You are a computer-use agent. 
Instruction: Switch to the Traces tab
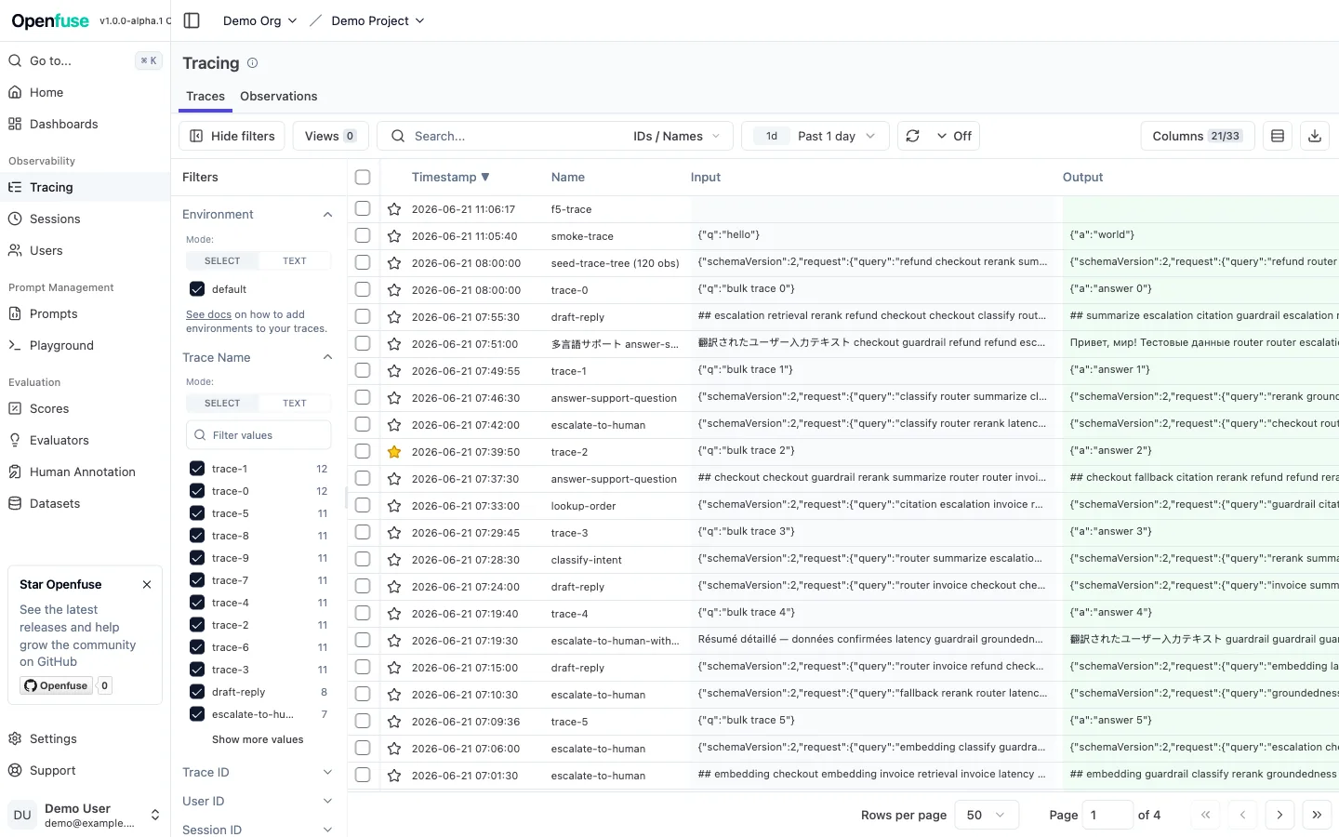click(x=205, y=96)
